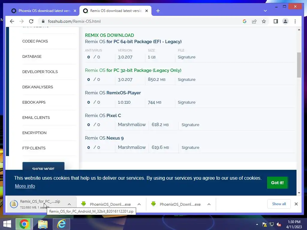Go back using the browser back arrow

point(12,21)
